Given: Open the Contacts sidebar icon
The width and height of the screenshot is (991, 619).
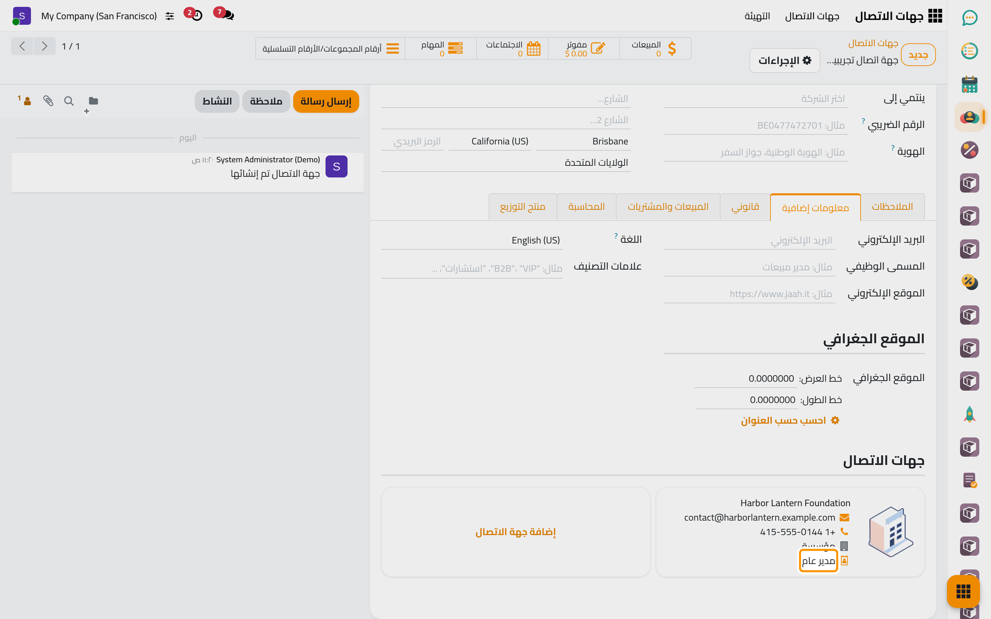Looking at the screenshot, I should [x=969, y=117].
